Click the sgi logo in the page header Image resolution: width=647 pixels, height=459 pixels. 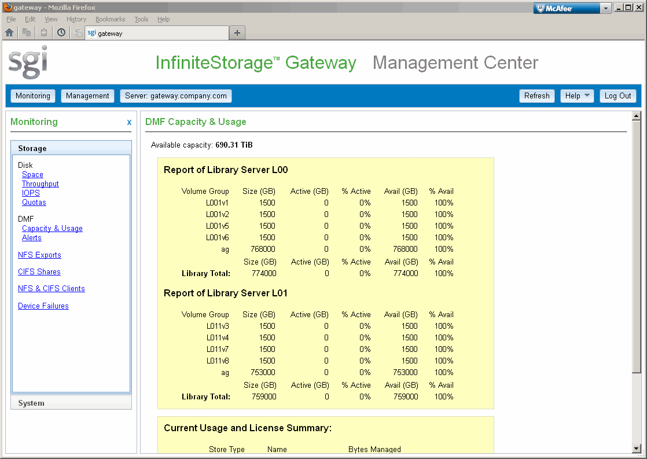(28, 63)
